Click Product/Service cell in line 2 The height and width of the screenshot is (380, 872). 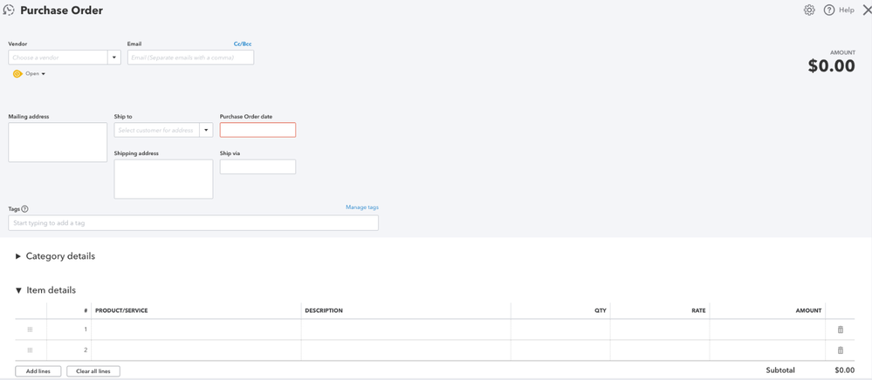tap(196, 350)
